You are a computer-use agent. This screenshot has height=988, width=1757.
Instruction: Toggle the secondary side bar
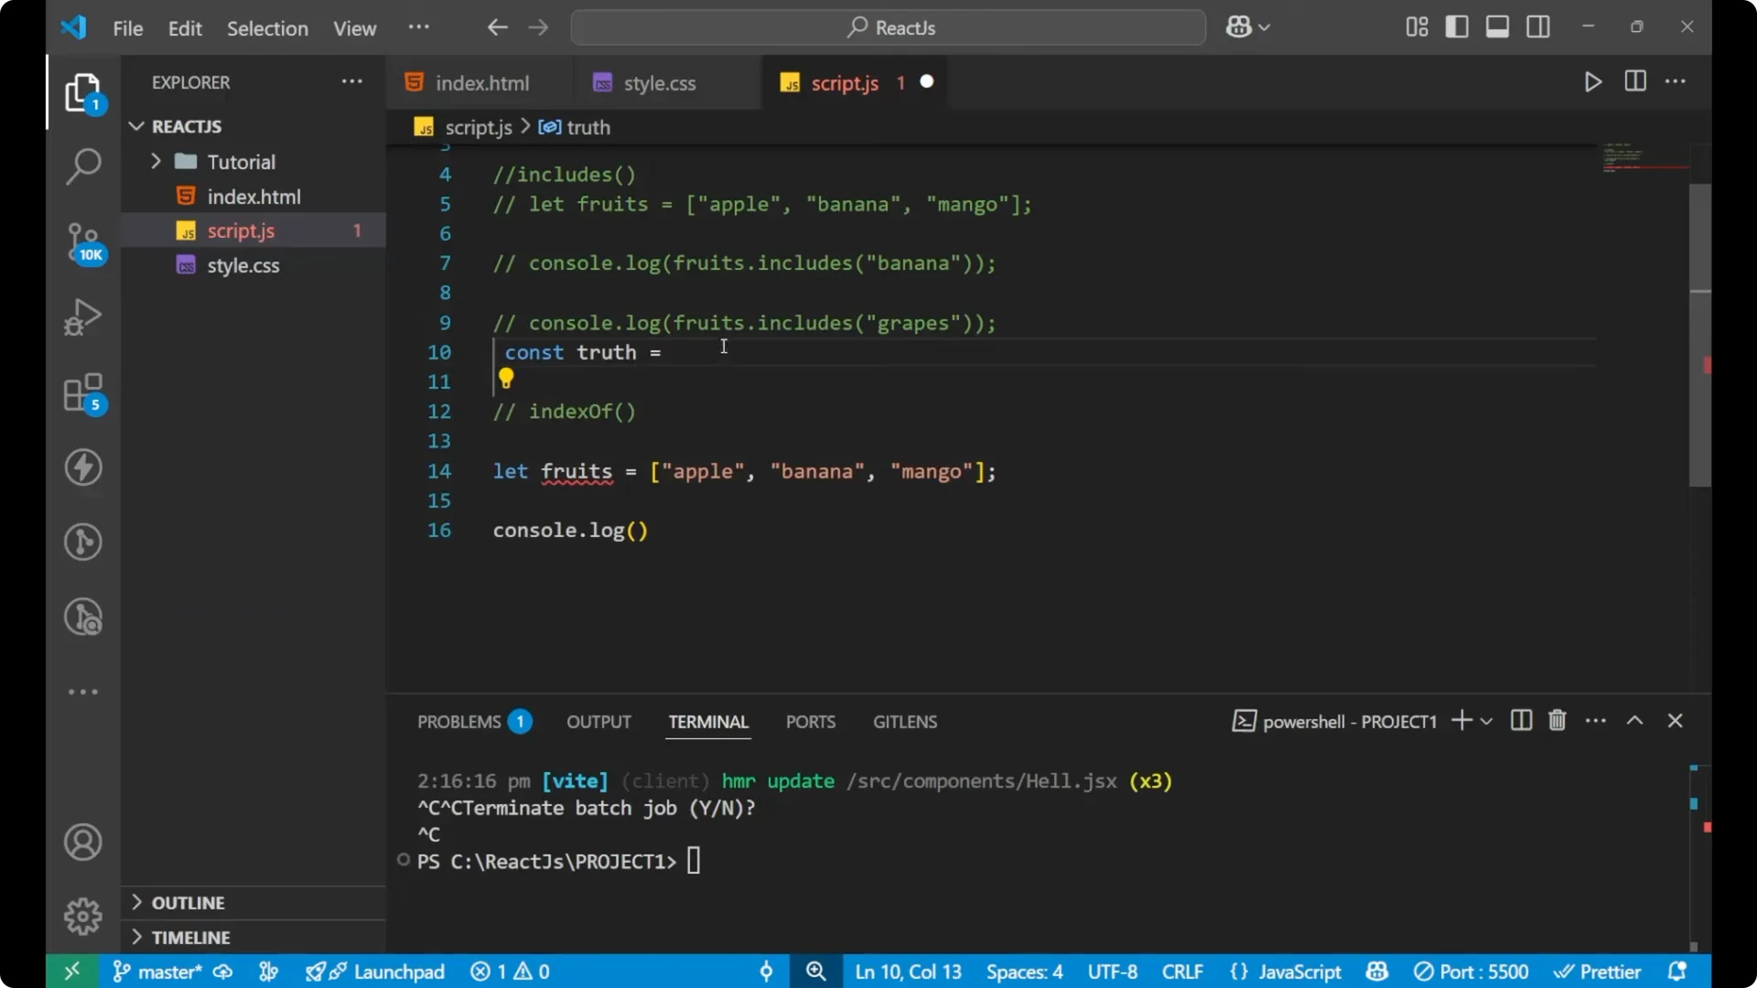(1538, 27)
